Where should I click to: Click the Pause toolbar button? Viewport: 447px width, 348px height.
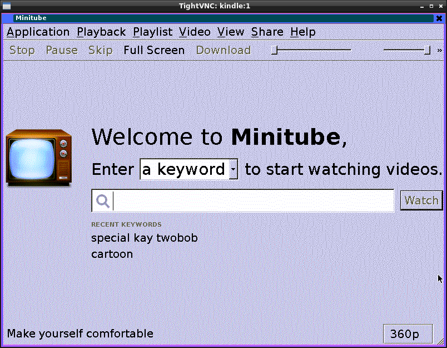[62, 50]
